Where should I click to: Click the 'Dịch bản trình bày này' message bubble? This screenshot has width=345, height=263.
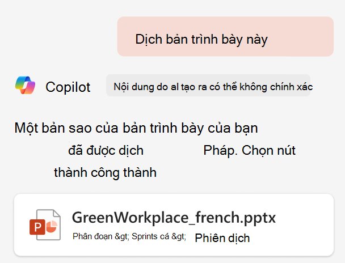[x=225, y=36]
